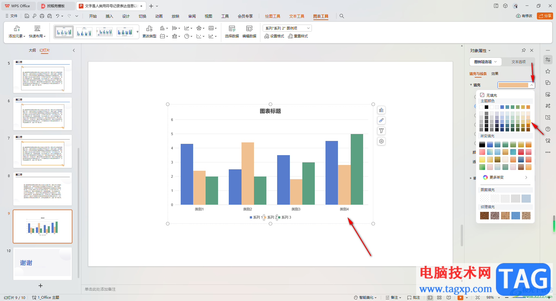This screenshot has width=556, height=301.
Task: Open the 插入 ribbon tab
Action: pos(109,16)
